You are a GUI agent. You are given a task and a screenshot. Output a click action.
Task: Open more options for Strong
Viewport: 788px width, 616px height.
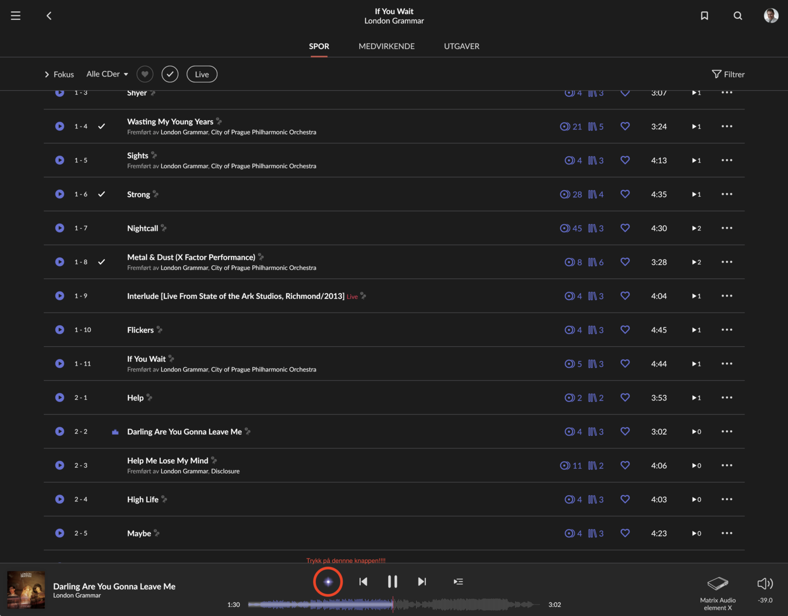[x=726, y=194]
